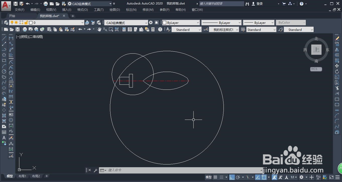Toggle layer 0 on/off lightbulb
Image resolution: width=342 pixels, height=182 pixels.
(12, 23)
